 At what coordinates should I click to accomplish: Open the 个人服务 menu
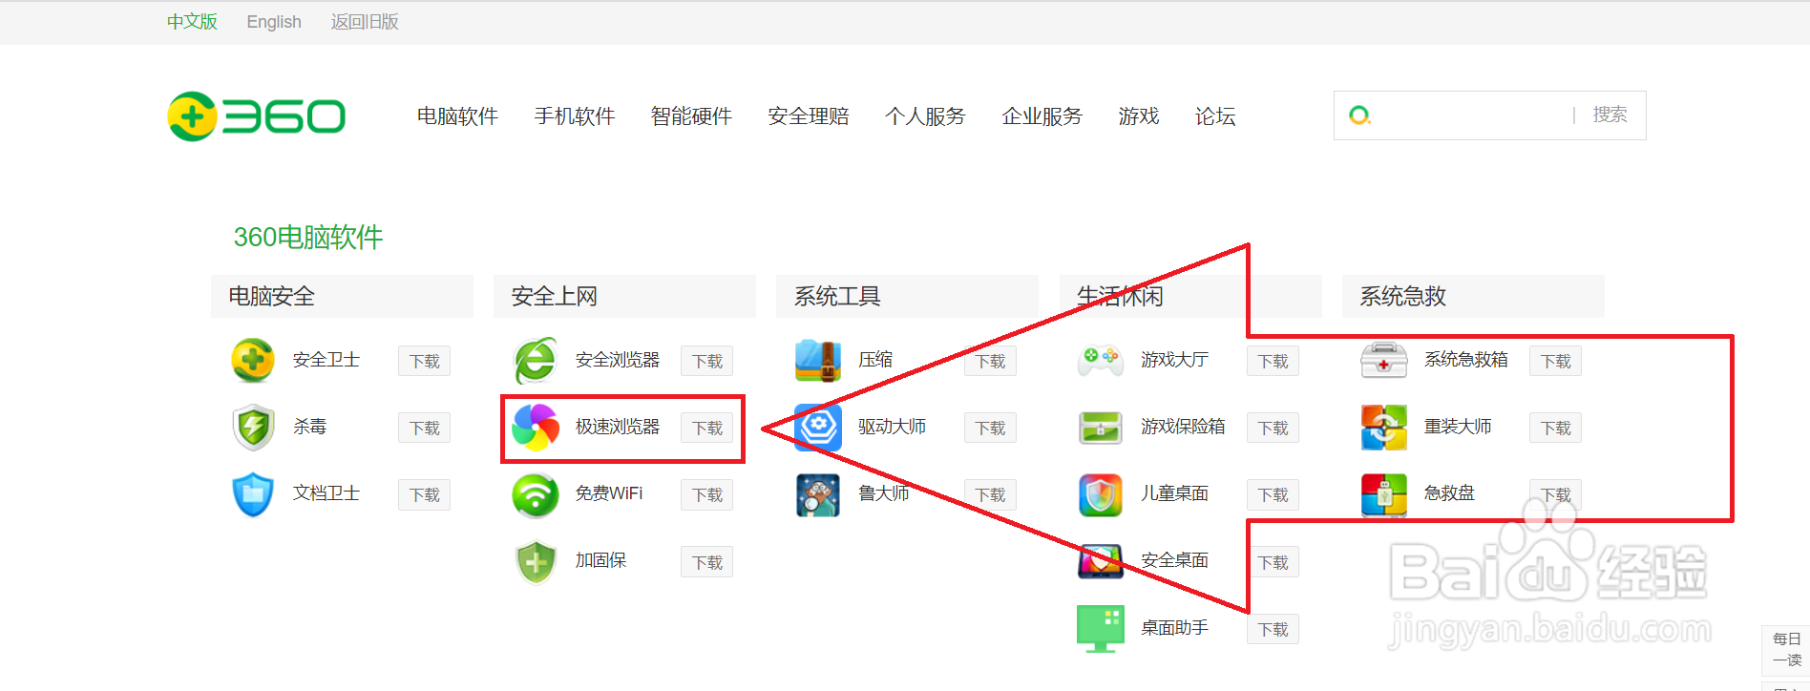pos(925,116)
